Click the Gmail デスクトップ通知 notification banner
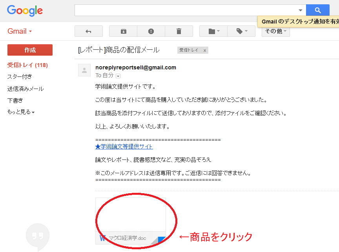This screenshot has width=339, height=252. tap(298, 22)
